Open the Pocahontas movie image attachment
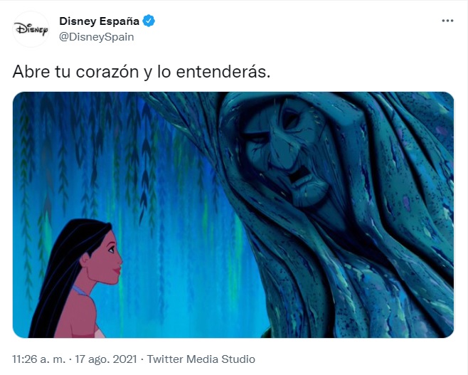 (233, 215)
